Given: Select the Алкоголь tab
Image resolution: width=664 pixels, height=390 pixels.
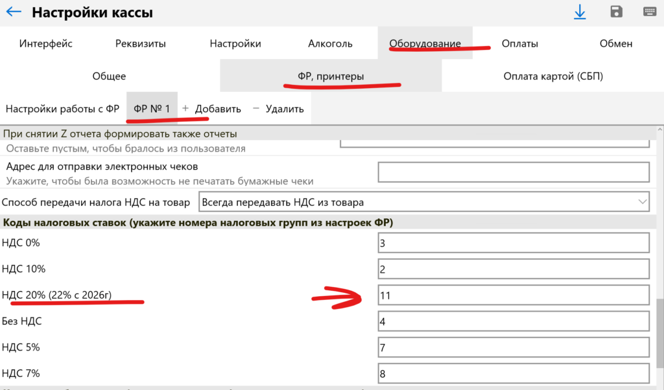Looking at the screenshot, I should pyautogui.click(x=330, y=44).
